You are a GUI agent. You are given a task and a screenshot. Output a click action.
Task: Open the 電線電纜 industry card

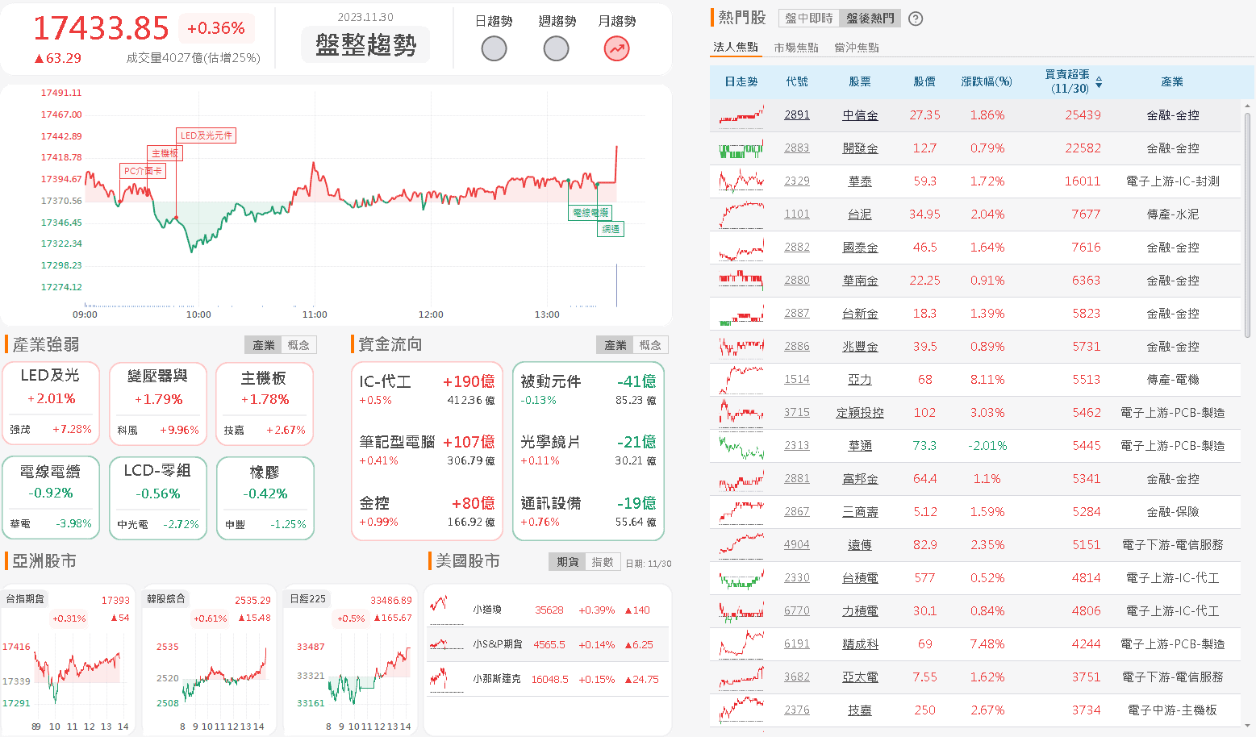point(51,498)
